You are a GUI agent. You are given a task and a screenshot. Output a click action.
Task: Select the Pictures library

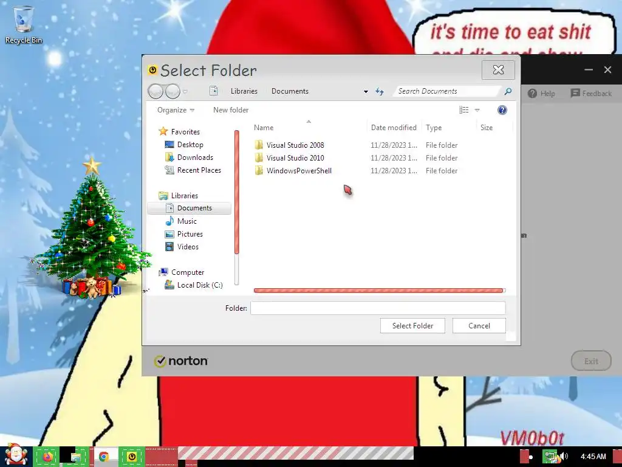click(183, 234)
